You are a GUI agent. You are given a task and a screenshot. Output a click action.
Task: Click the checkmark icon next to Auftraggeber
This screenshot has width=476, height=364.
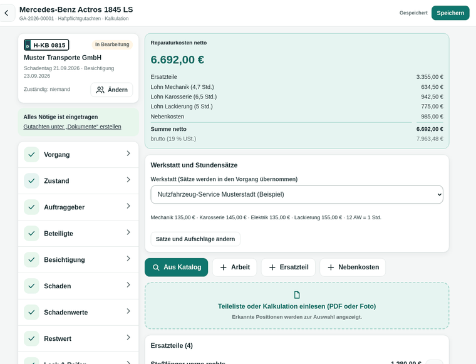coord(31,207)
